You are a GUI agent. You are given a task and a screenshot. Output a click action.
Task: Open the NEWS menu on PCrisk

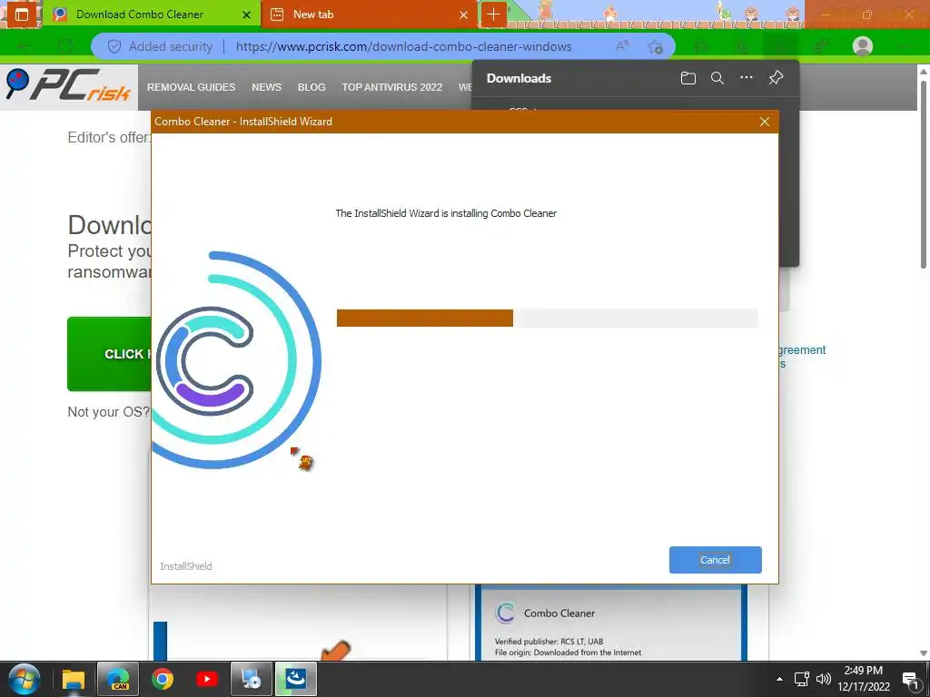[x=266, y=87]
